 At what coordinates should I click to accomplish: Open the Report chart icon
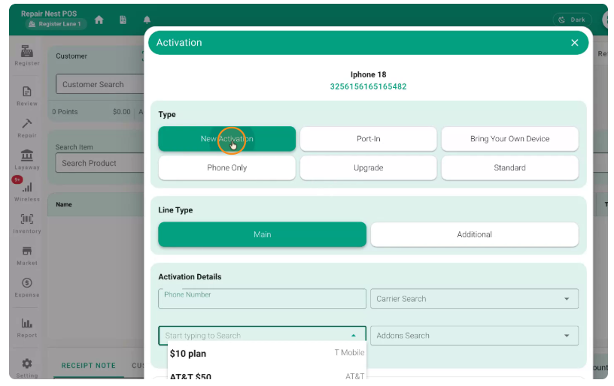tap(26, 327)
